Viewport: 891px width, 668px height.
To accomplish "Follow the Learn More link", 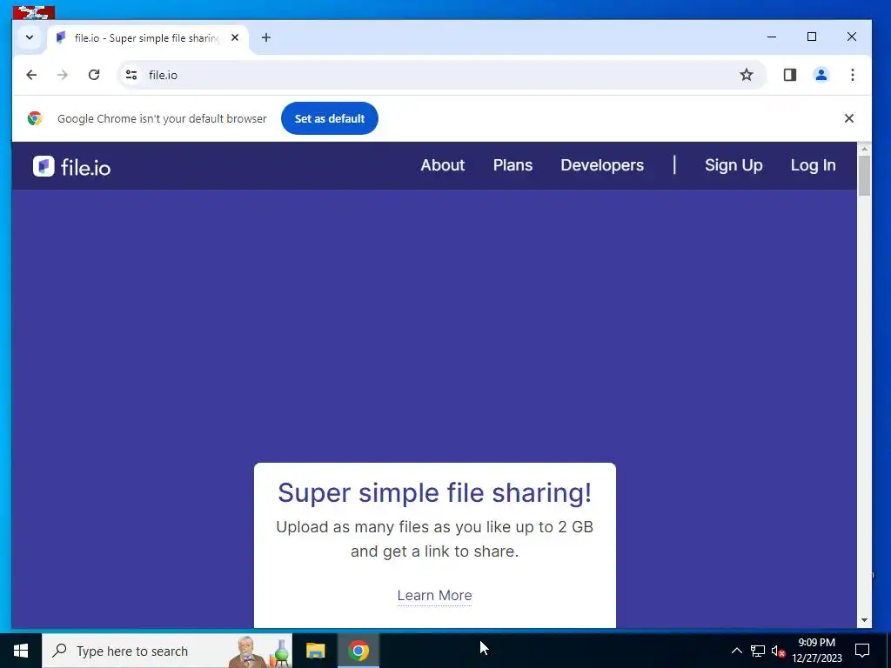I will tap(435, 595).
